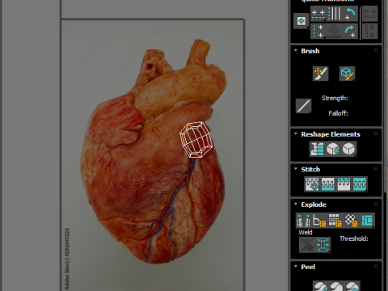Select the white UV wireframe cluster on heart
This screenshot has height=291, width=388.
point(196,139)
